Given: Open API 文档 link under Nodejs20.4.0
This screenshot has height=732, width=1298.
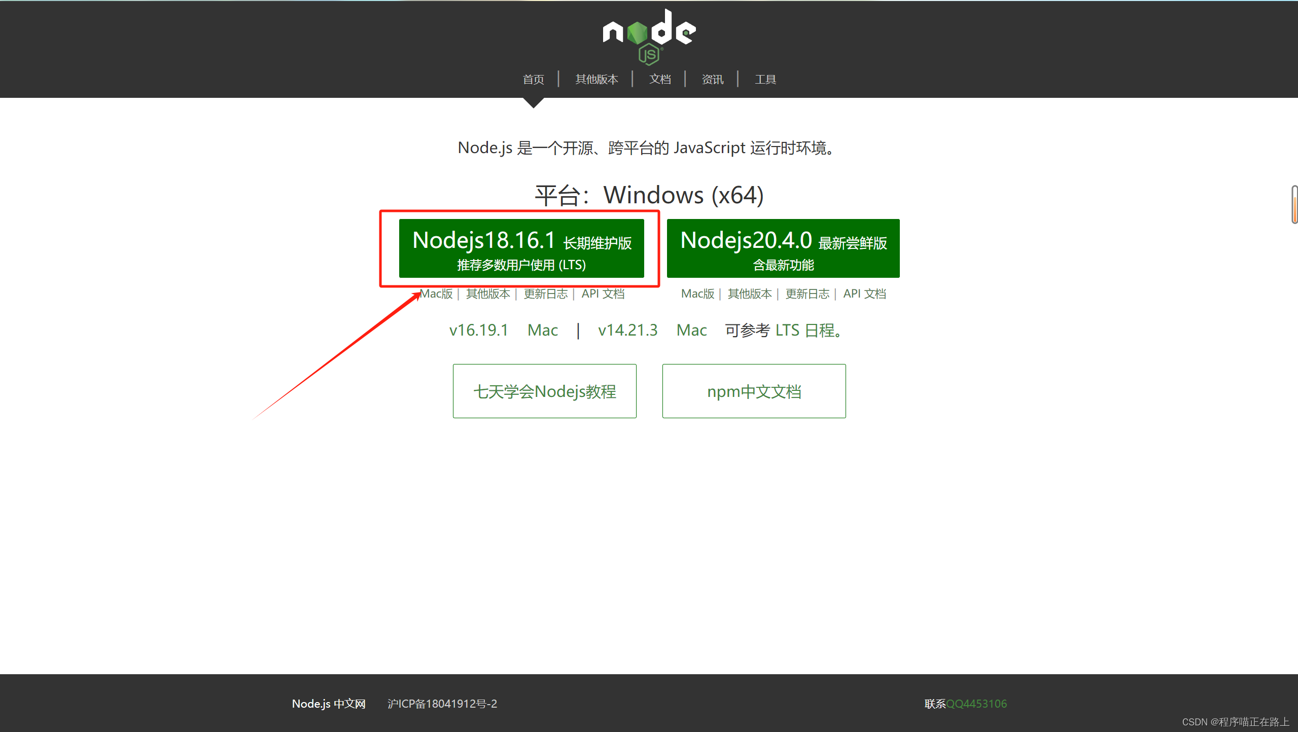Looking at the screenshot, I should (865, 294).
